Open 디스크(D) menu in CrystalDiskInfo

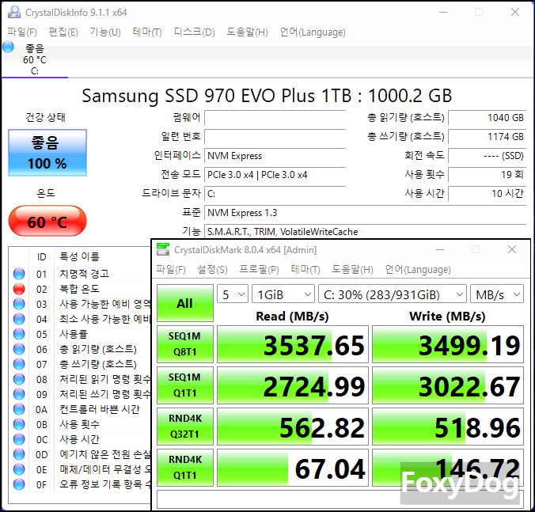click(194, 32)
